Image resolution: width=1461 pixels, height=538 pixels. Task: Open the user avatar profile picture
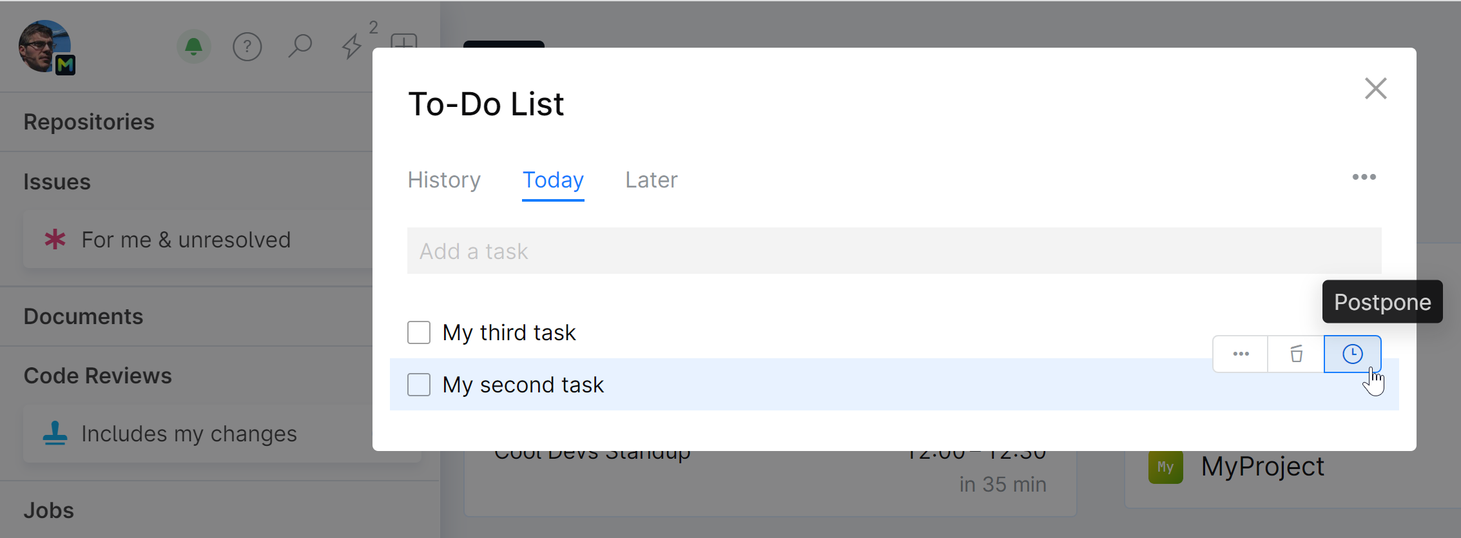pos(44,46)
